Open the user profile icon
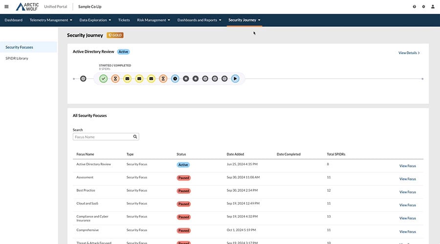Screen dimensions: 440x244 click(433, 7)
